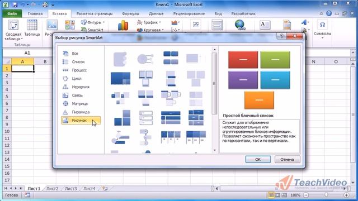This screenshot has width=358, height=201.
Task: Switch to the Разметка страницы tab
Action: pyautogui.click(x=95, y=13)
